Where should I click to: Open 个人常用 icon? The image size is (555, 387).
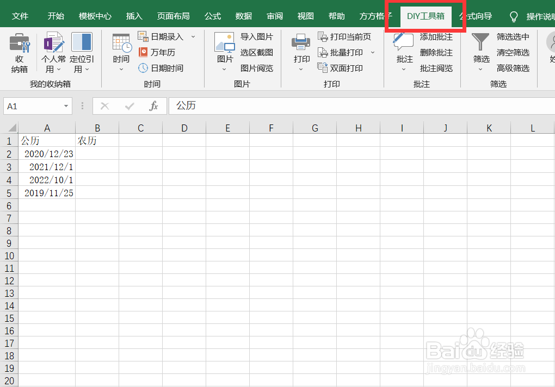click(x=54, y=42)
